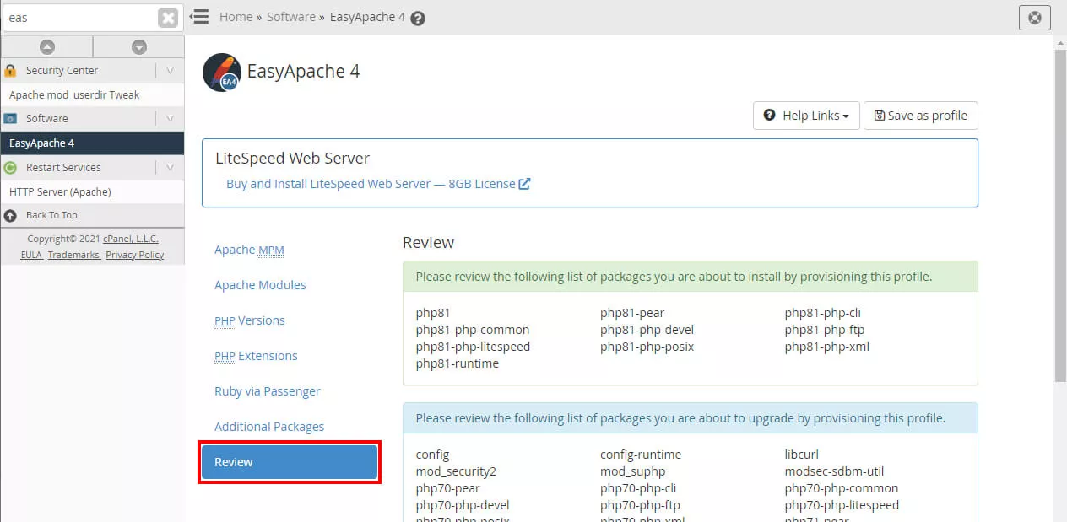Viewport: 1067px width, 522px height.
Task: Click the php70-php-litespeed package name
Action: (x=842, y=505)
